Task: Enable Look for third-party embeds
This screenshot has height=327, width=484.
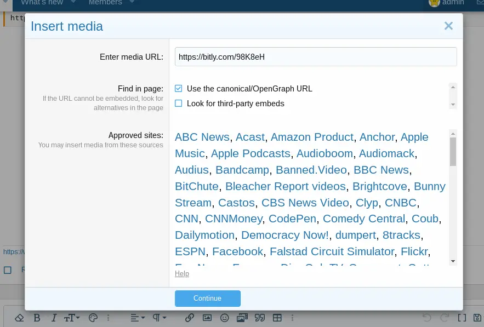Action: 178,104
